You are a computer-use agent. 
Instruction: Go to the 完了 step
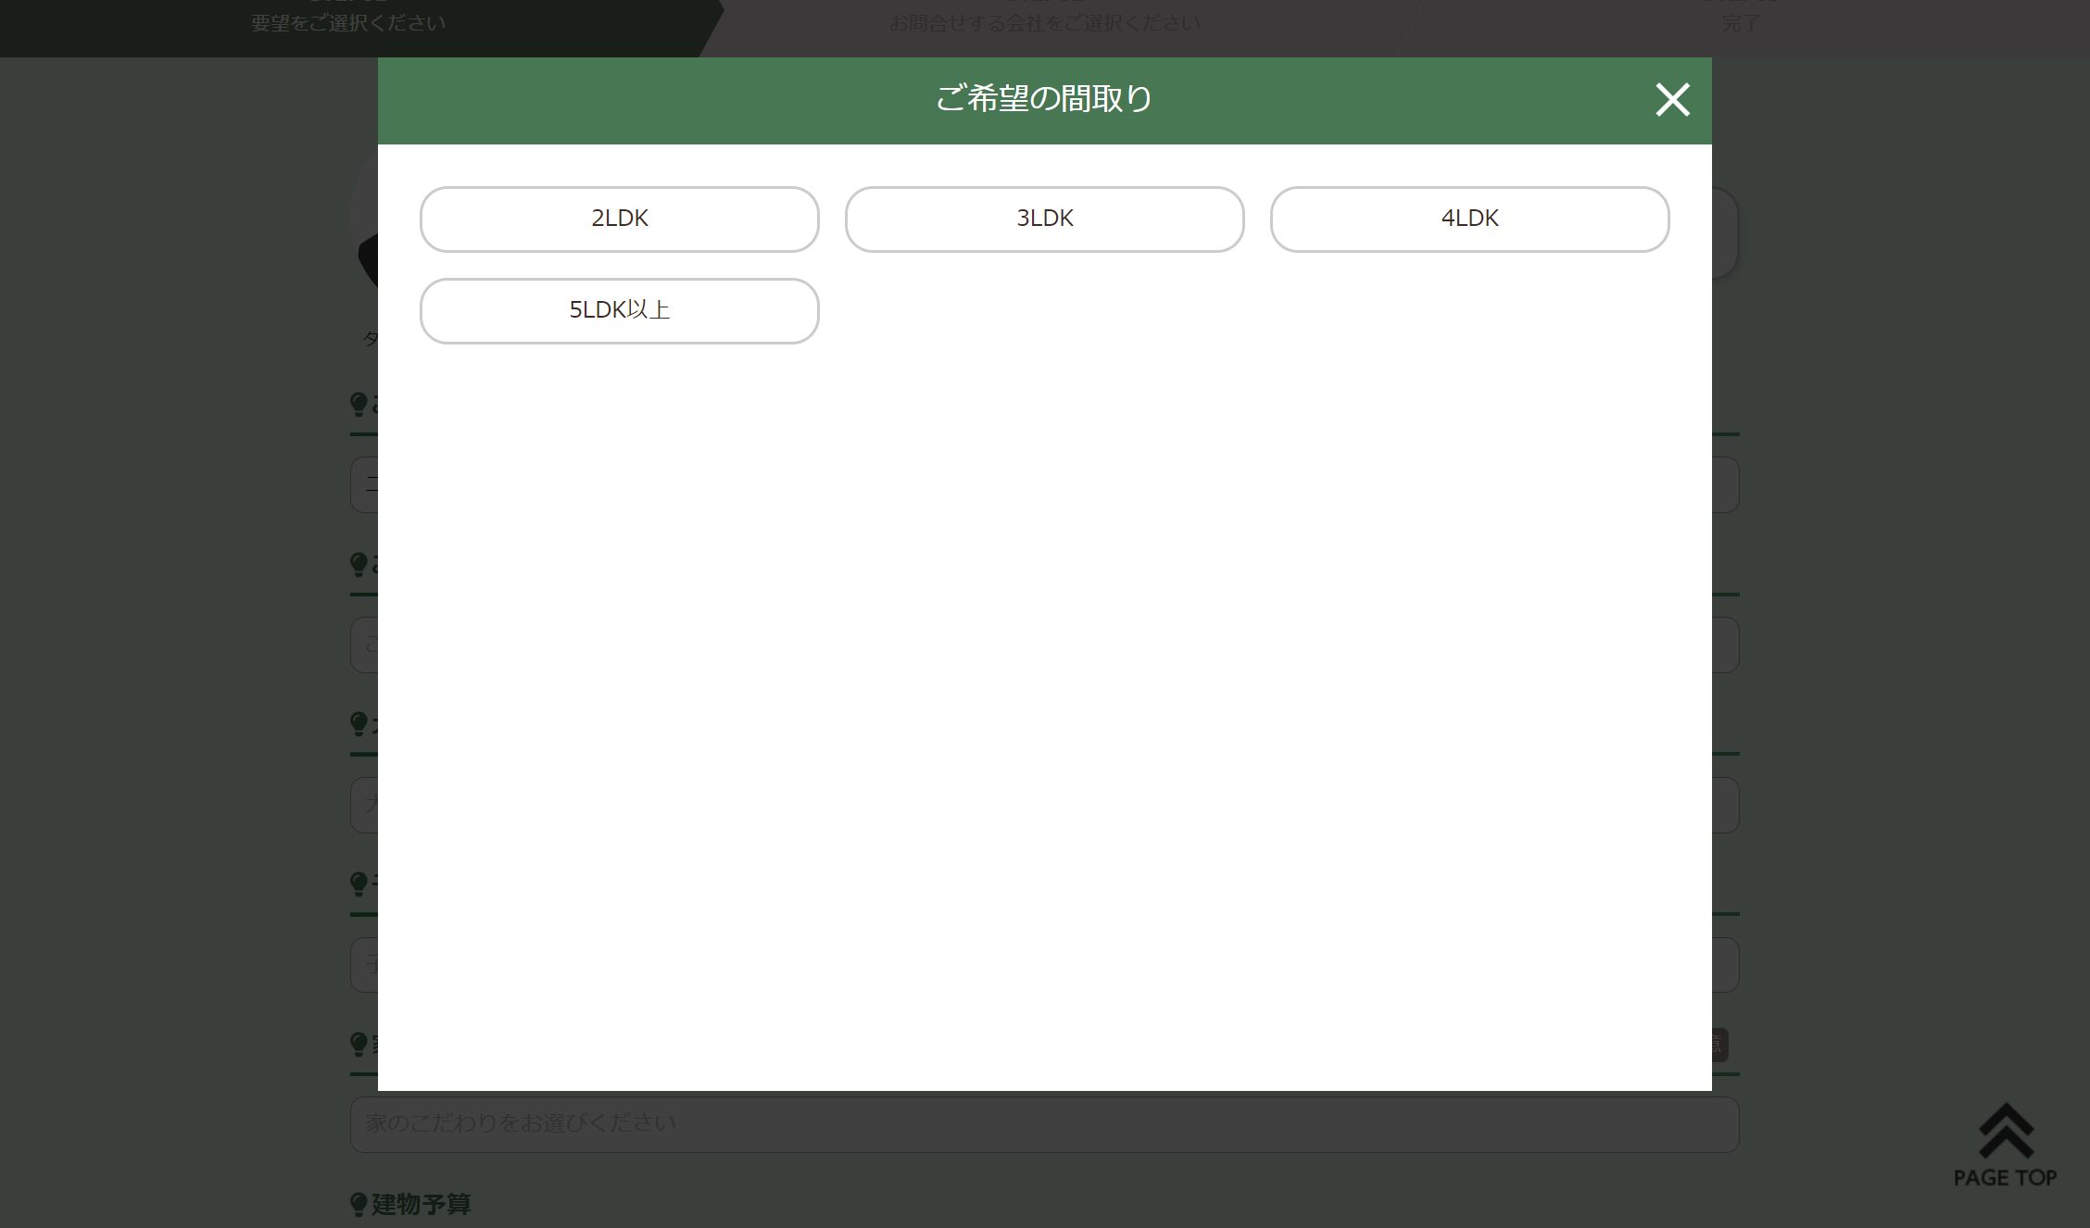[1741, 23]
